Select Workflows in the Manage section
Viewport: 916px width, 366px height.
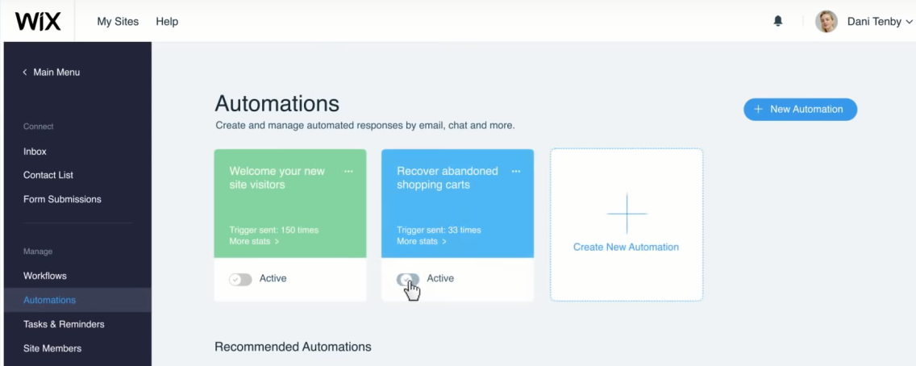click(x=45, y=276)
